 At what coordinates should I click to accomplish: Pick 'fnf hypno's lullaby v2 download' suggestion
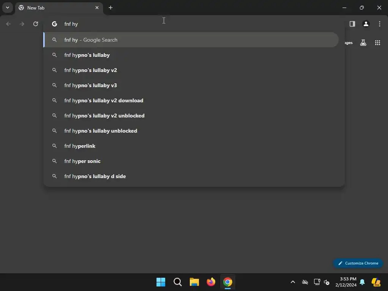click(191, 100)
